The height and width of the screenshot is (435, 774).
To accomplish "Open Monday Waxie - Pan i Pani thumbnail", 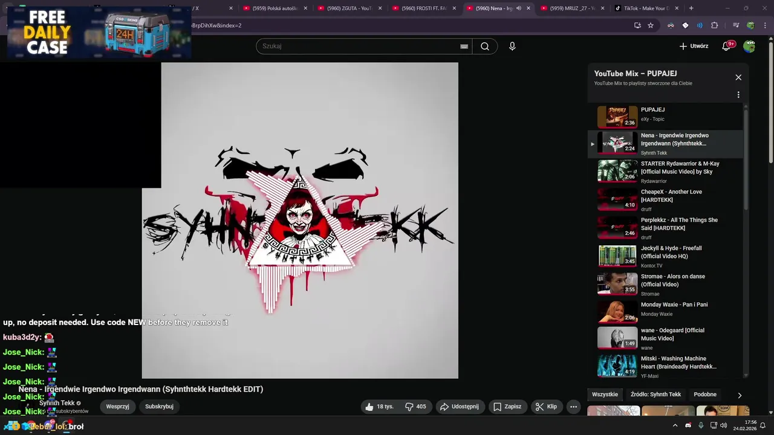I will 617,312.
